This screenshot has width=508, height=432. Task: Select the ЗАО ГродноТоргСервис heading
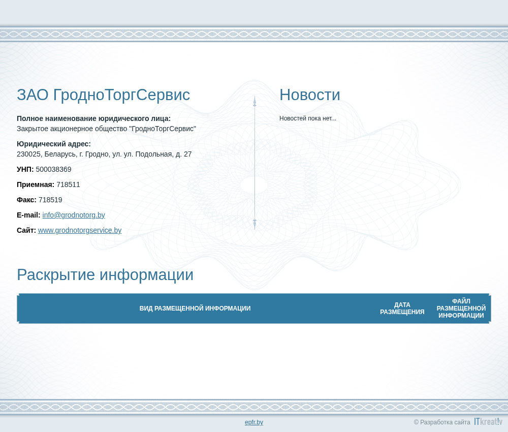103,95
